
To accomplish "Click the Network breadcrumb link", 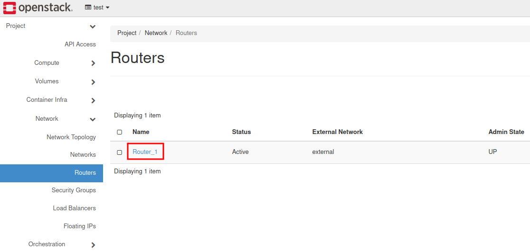I will [x=156, y=33].
